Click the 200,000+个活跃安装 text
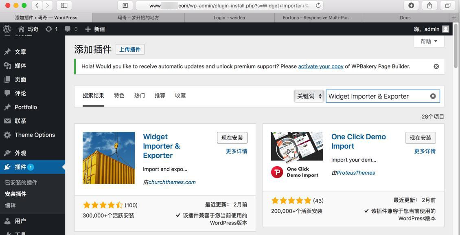 297,211
